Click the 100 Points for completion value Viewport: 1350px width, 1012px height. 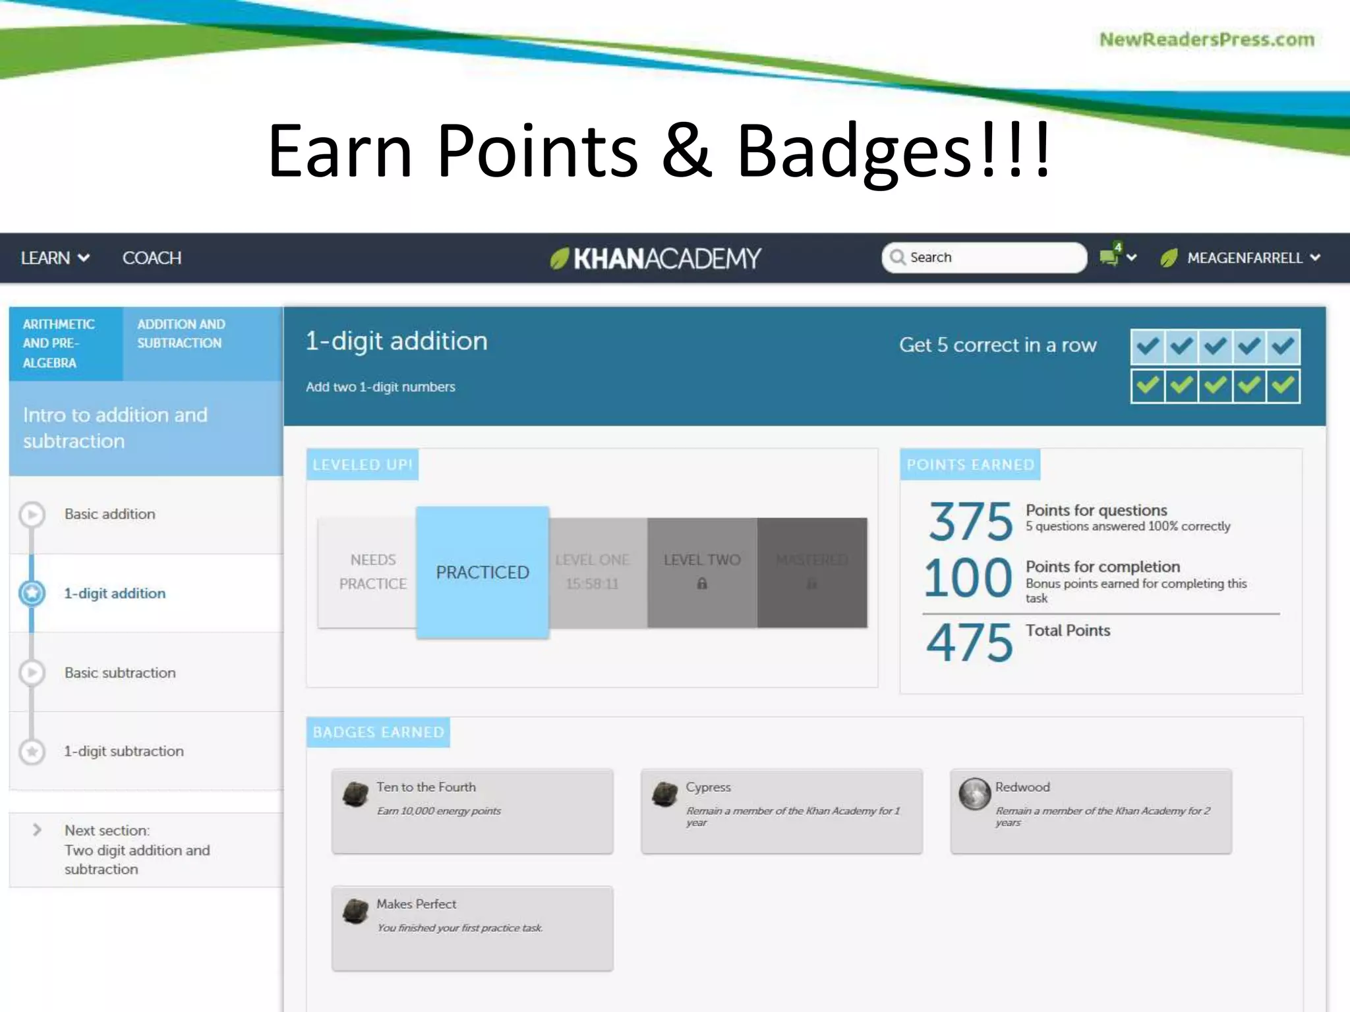[x=968, y=578]
